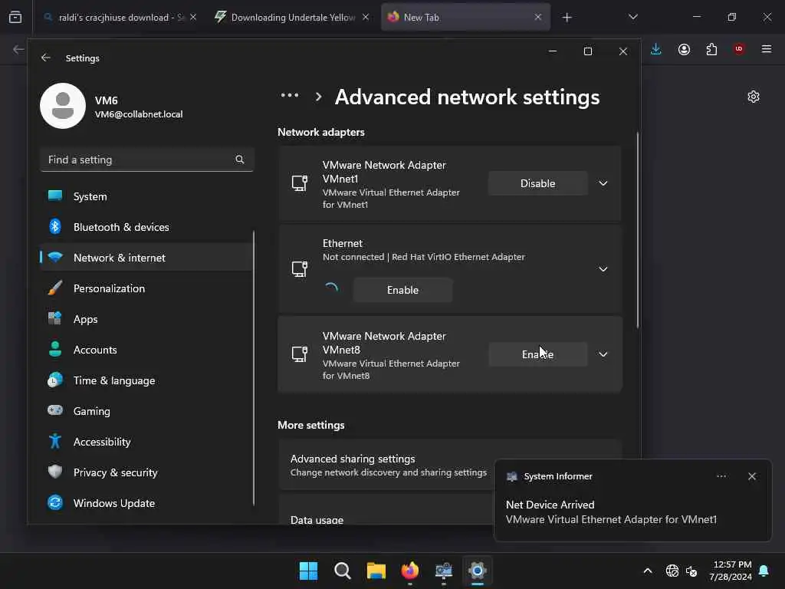The image size is (785, 589).
Task: Click the VMnet1 network adapter icon
Action: [x=300, y=183]
